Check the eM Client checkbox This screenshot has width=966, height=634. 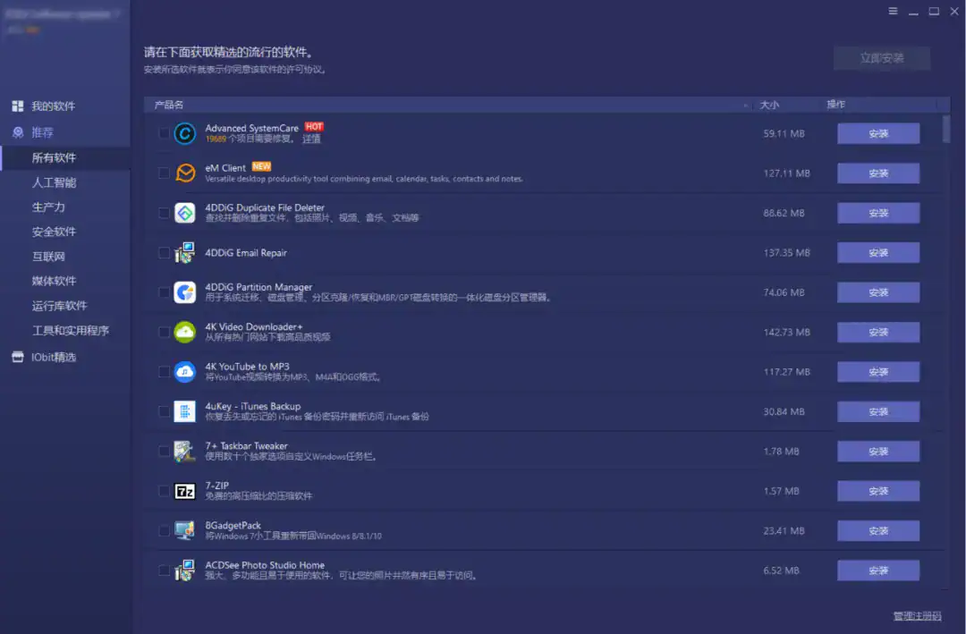click(164, 173)
